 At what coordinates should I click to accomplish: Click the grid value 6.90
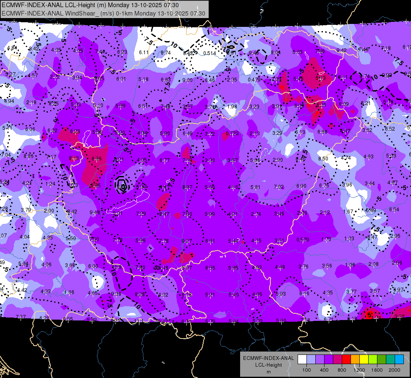[x=301, y=186]
